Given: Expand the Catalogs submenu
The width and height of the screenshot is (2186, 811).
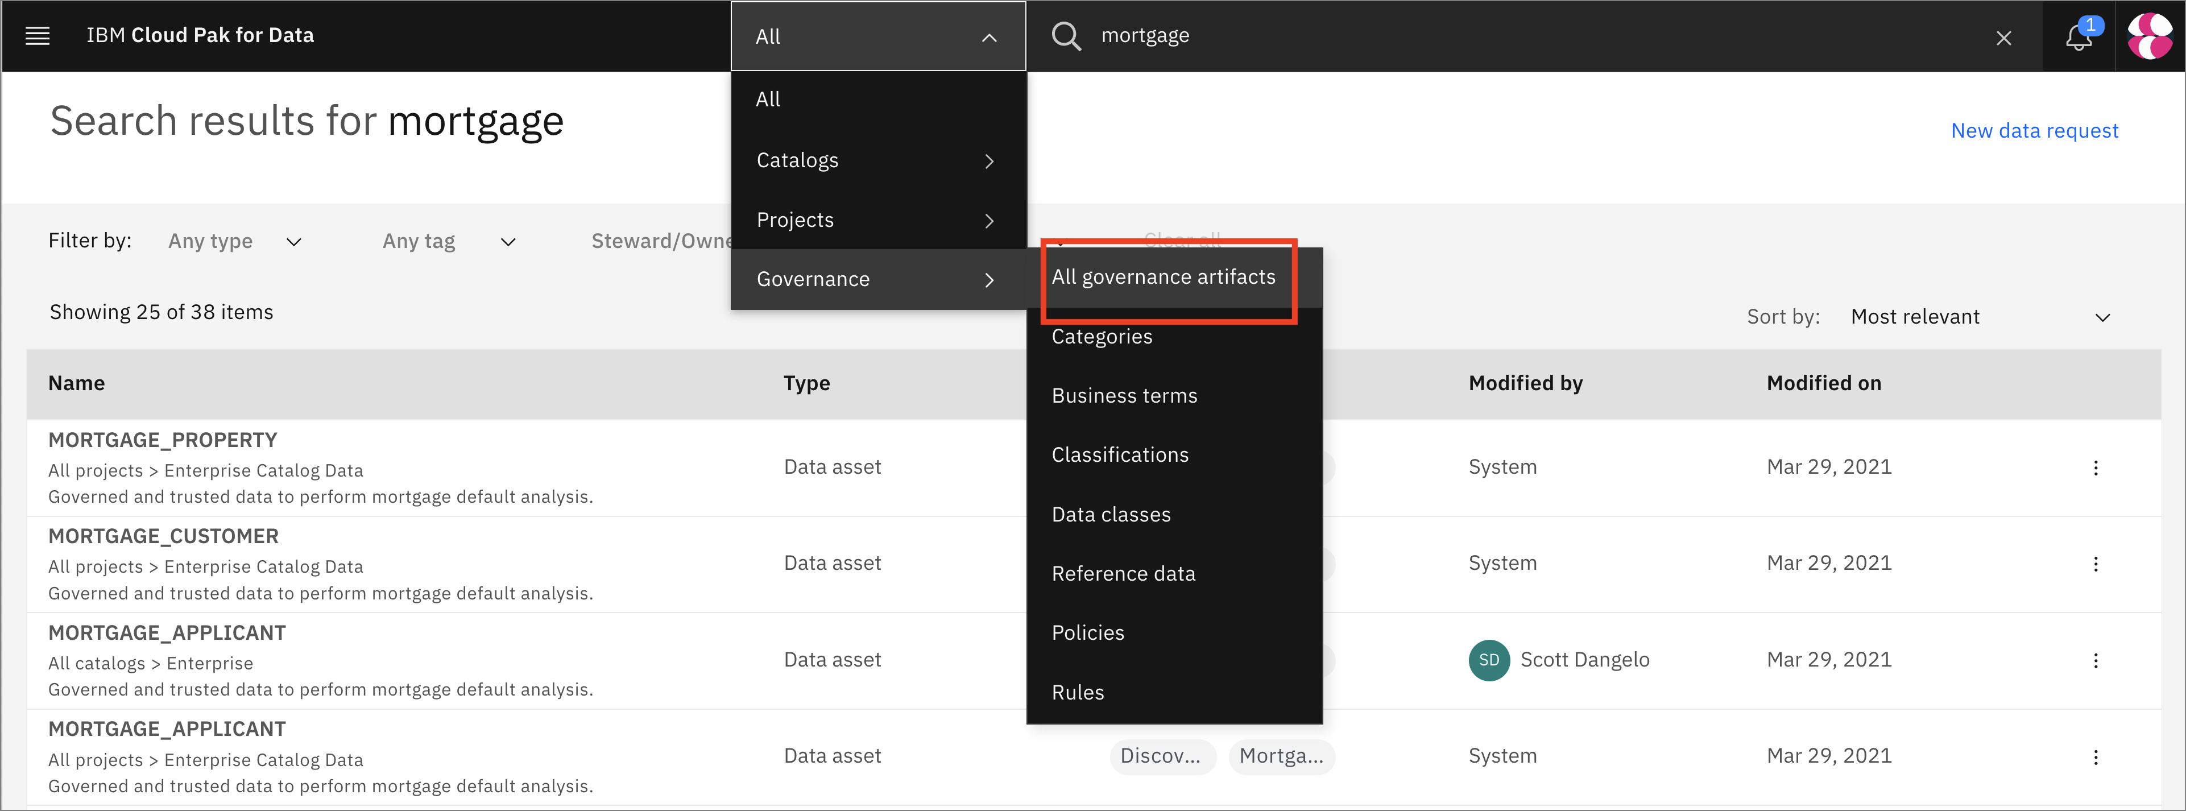Looking at the screenshot, I should [x=878, y=160].
